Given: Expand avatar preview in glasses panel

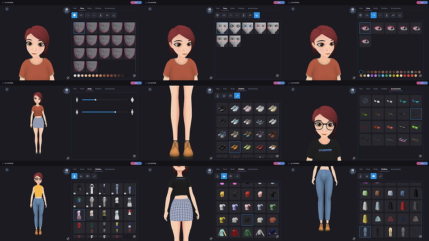Looking at the screenshot, I should 354,158.
